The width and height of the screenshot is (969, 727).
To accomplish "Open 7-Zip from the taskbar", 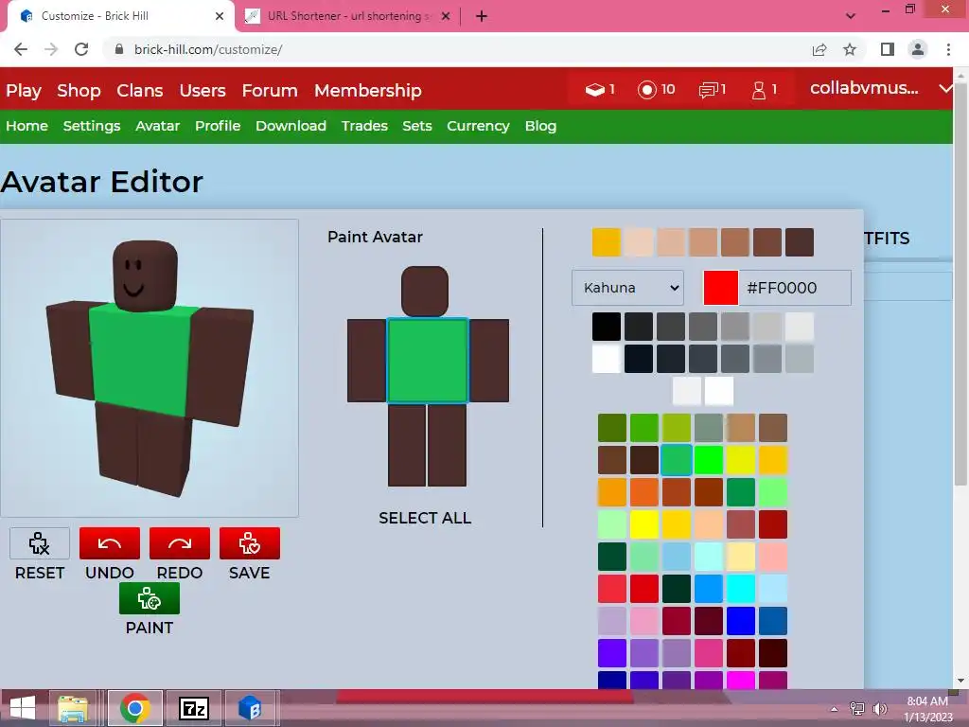I will coord(193,708).
